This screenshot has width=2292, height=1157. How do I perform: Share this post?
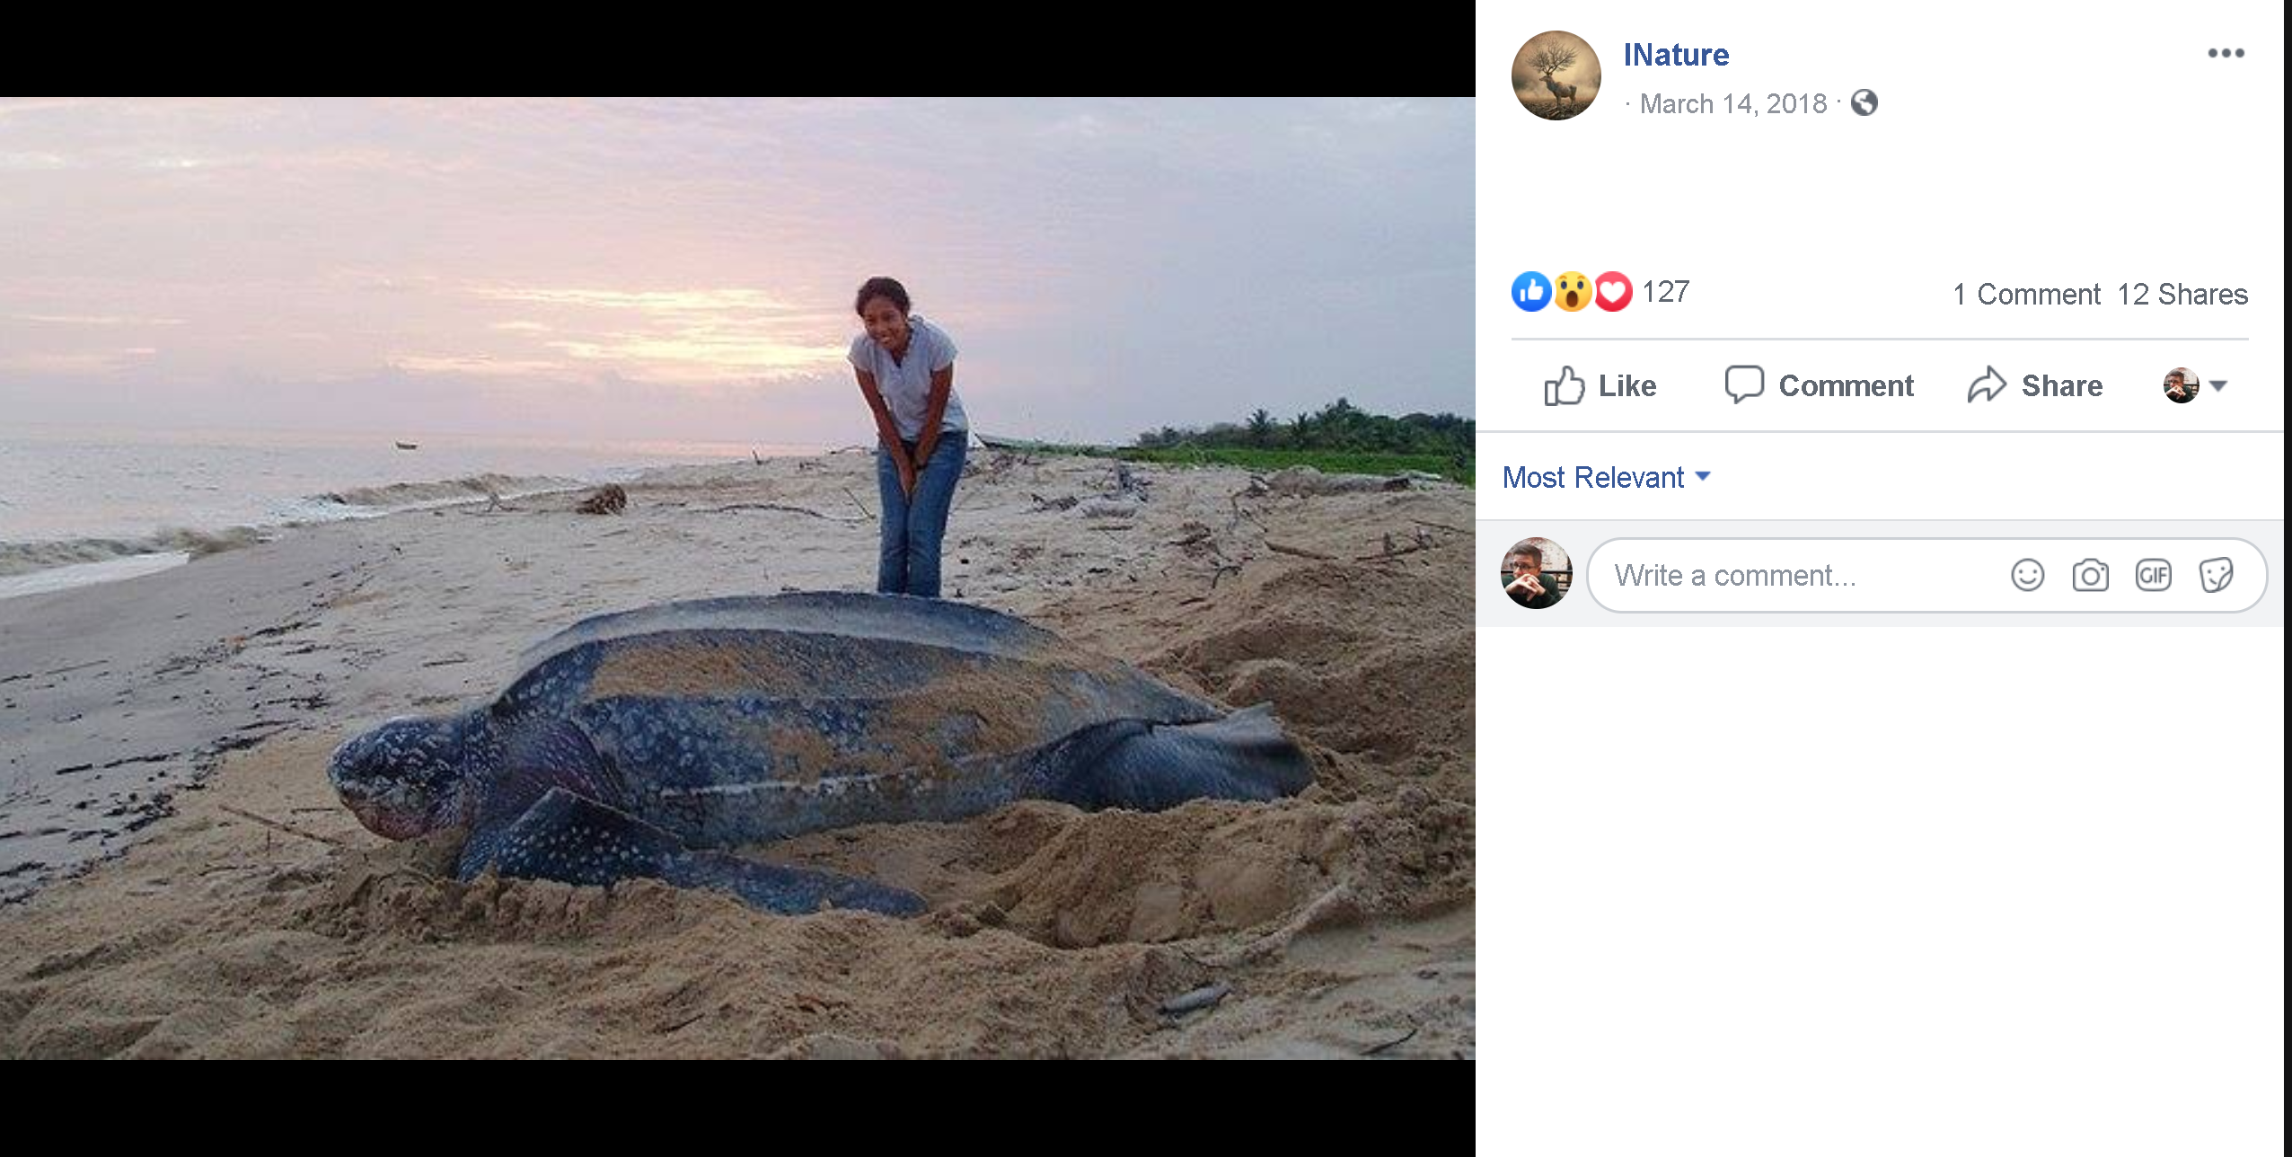tap(2035, 386)
